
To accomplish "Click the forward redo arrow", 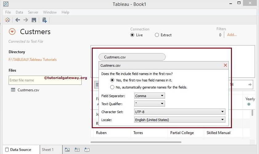I will [x=26, y=20].
